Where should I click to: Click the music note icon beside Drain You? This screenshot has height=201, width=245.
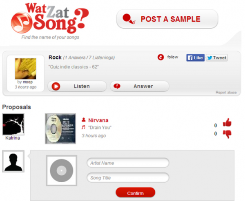[x=84, y=127]
